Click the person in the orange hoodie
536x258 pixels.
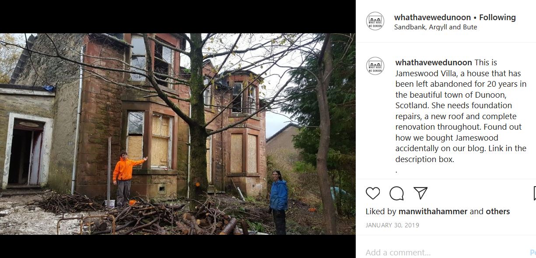click(125, 178)
